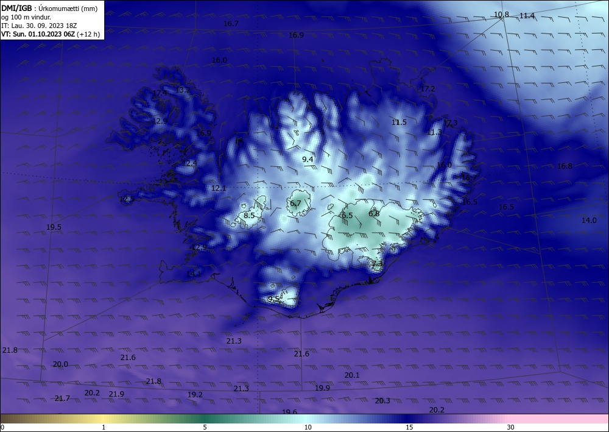Pick the 17.3 map value
The width and height of the screenshot is (609, 432).
450,122
